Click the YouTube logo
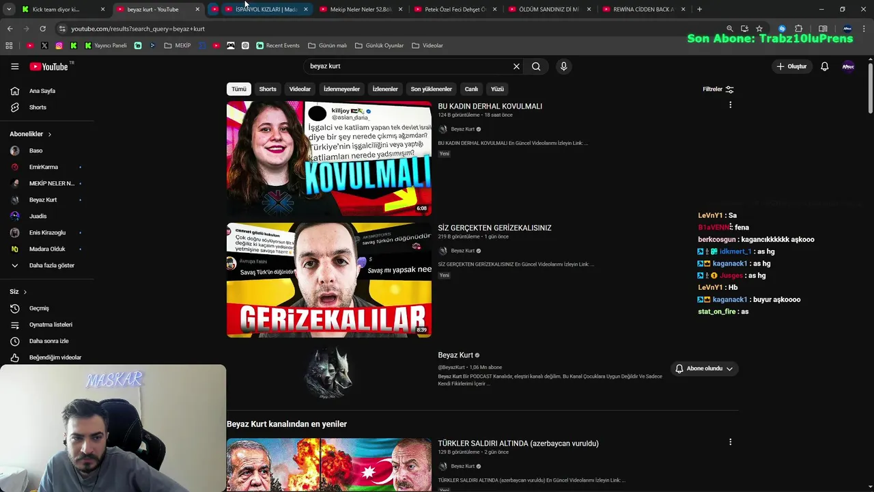 point(48,66)
